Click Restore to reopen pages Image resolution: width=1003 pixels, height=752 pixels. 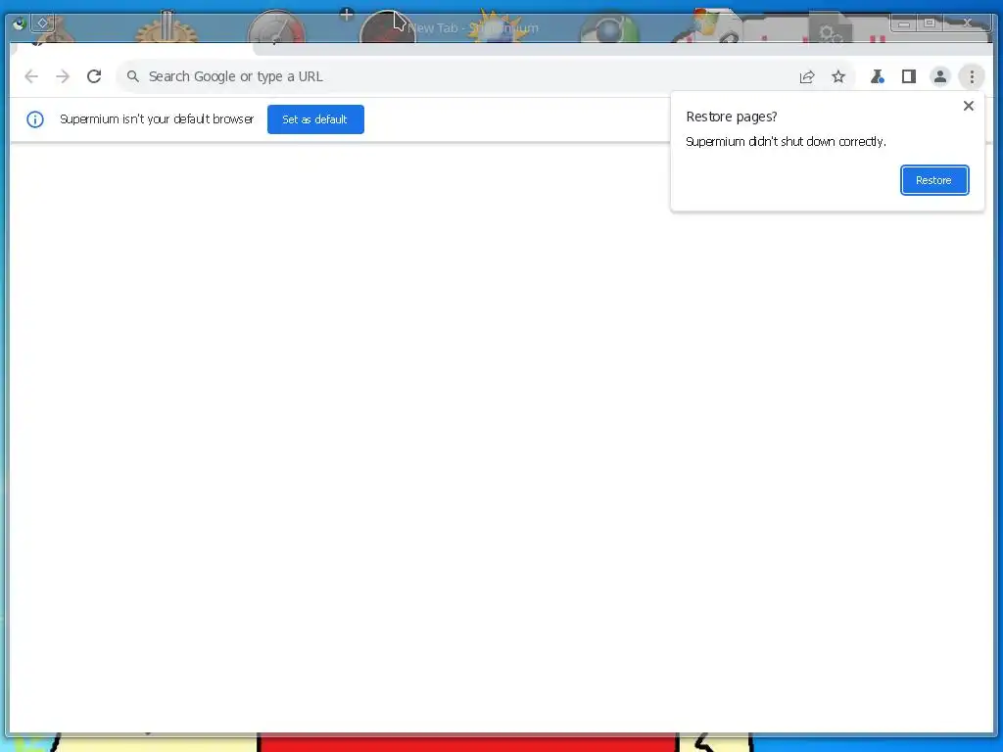(934, 180)
